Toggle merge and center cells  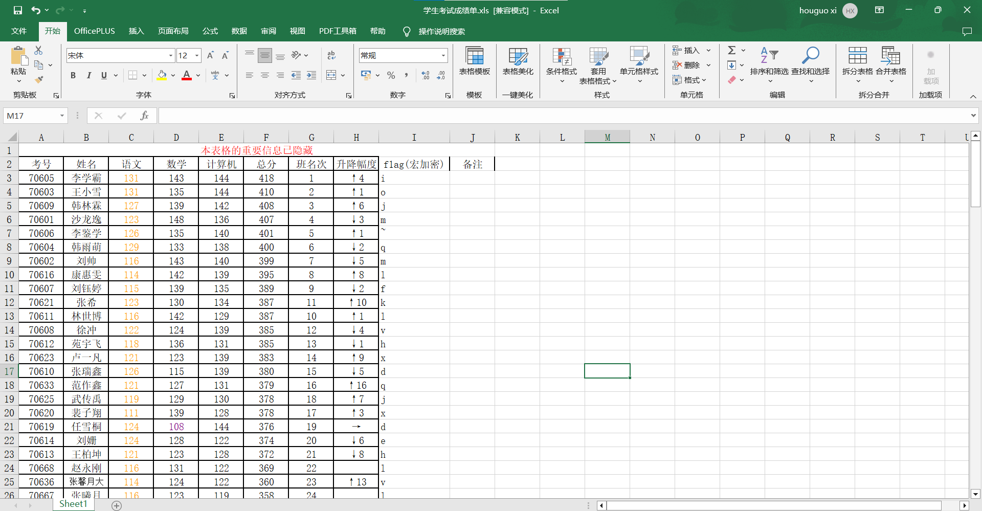331,75
